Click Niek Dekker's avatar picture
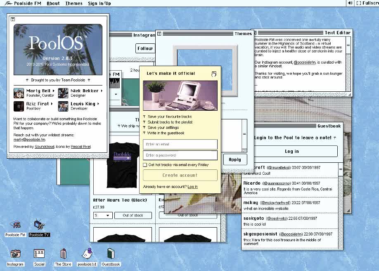Screen dimensions: 379x271 [63, 93]
